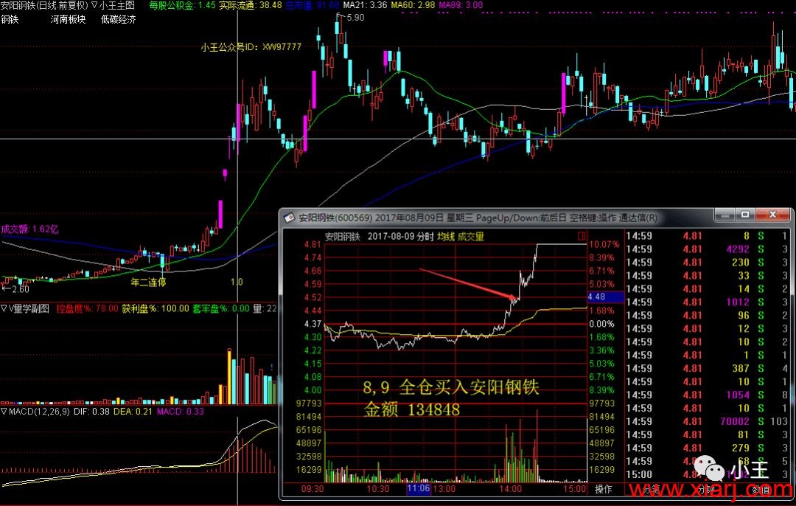
Task: Click the 套牢盘%: 0.00 readout
Action: [x=221, y=308]
